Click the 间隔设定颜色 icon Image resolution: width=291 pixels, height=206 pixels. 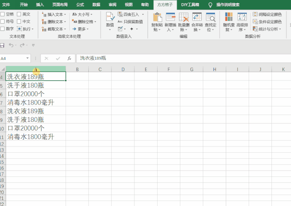[255, 14]
